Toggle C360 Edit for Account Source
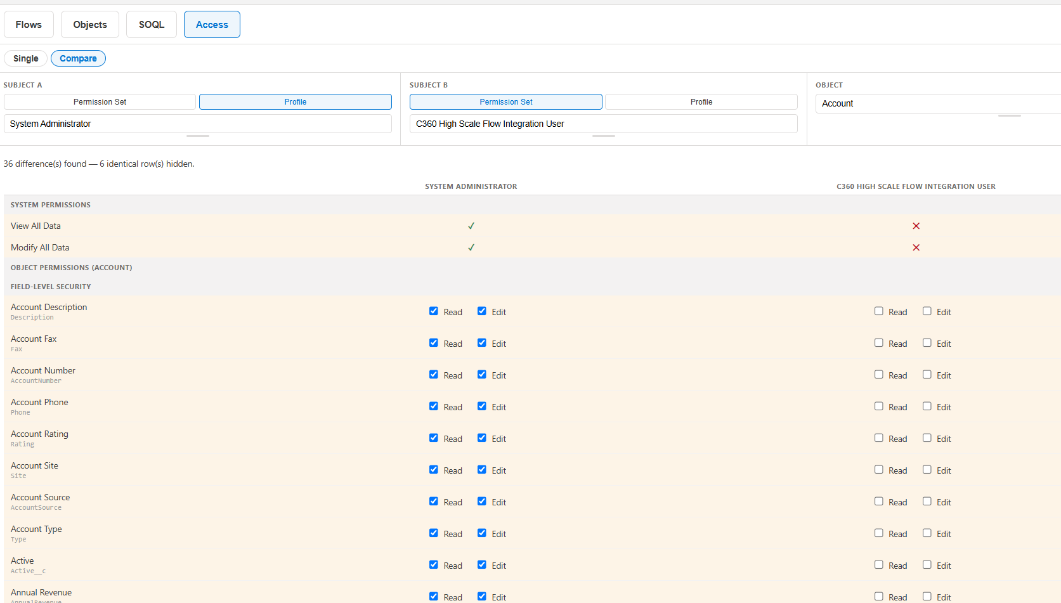The height and width of the screenshot is (603, 1061). point(927,502)
